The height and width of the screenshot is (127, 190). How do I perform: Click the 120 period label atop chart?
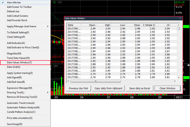tap(60, 2)
